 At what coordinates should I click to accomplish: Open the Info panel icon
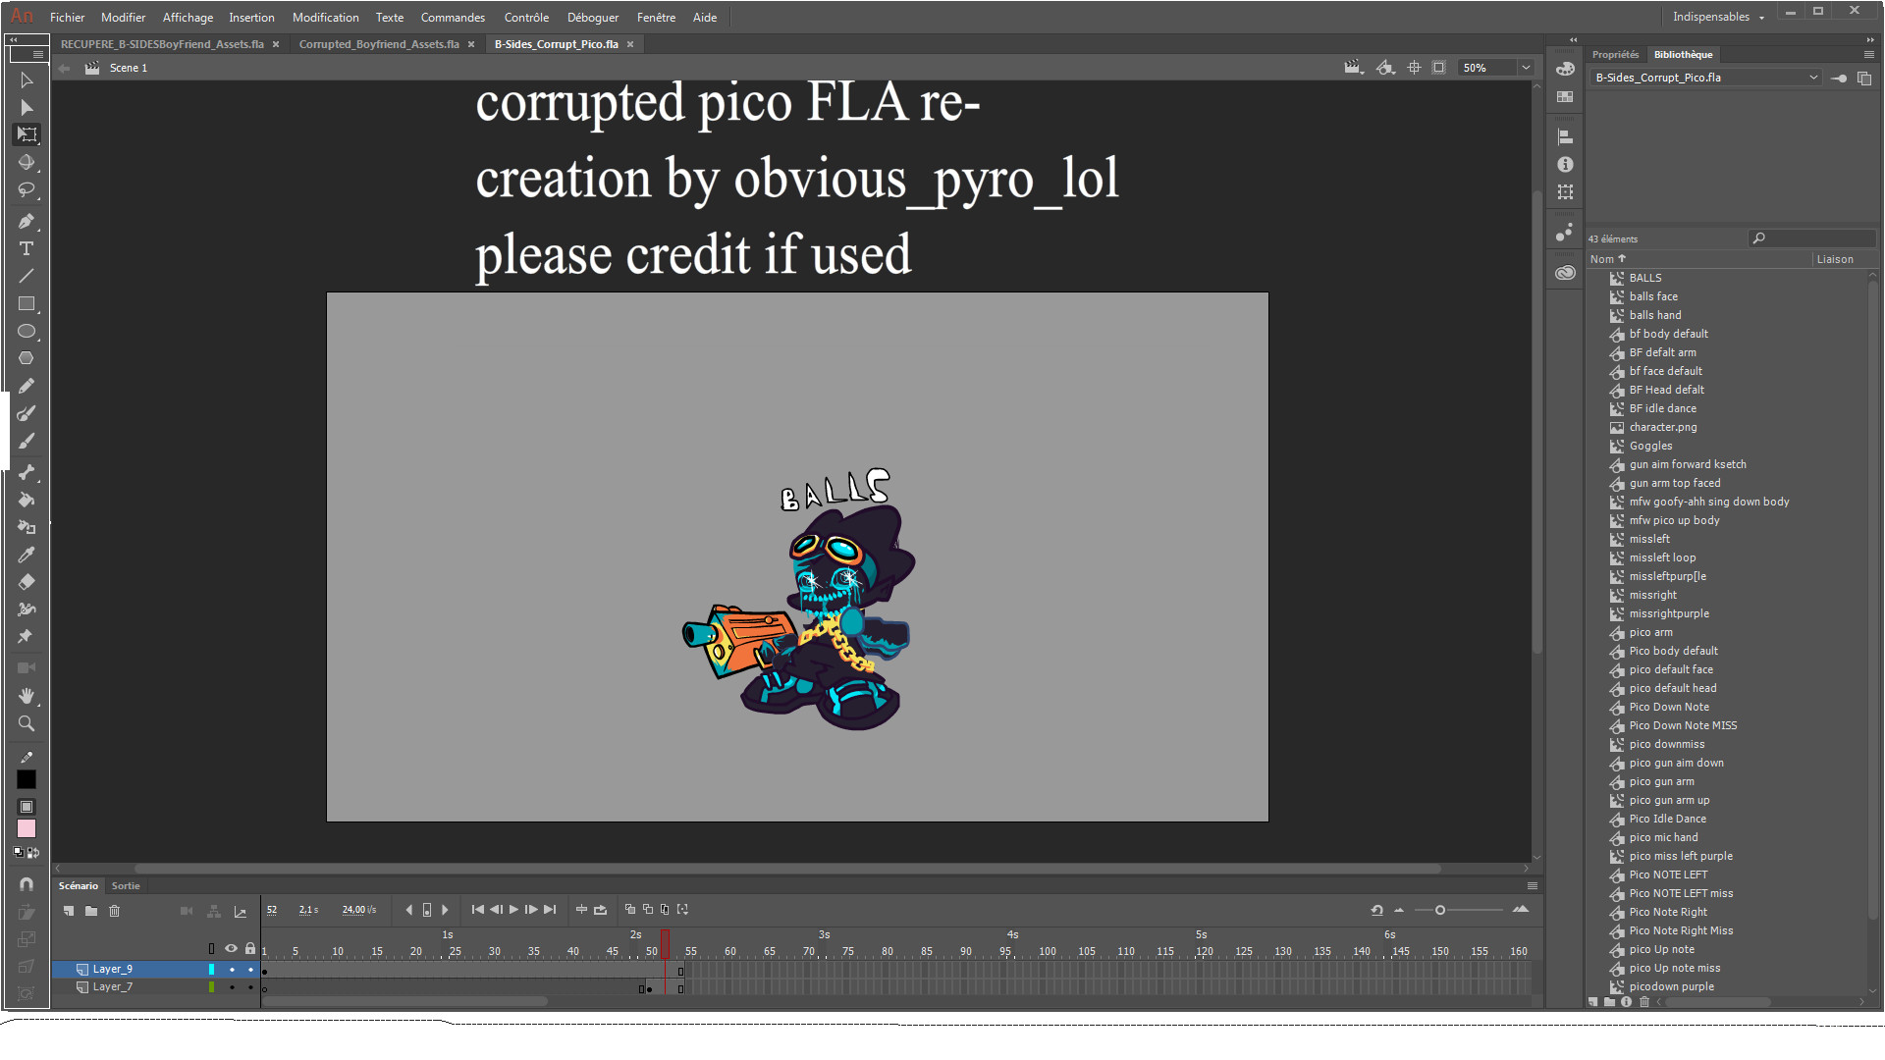click(x=1565, y=164)
